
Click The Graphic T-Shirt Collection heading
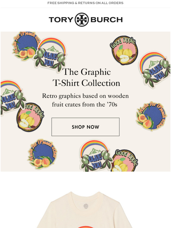point(86,77)
